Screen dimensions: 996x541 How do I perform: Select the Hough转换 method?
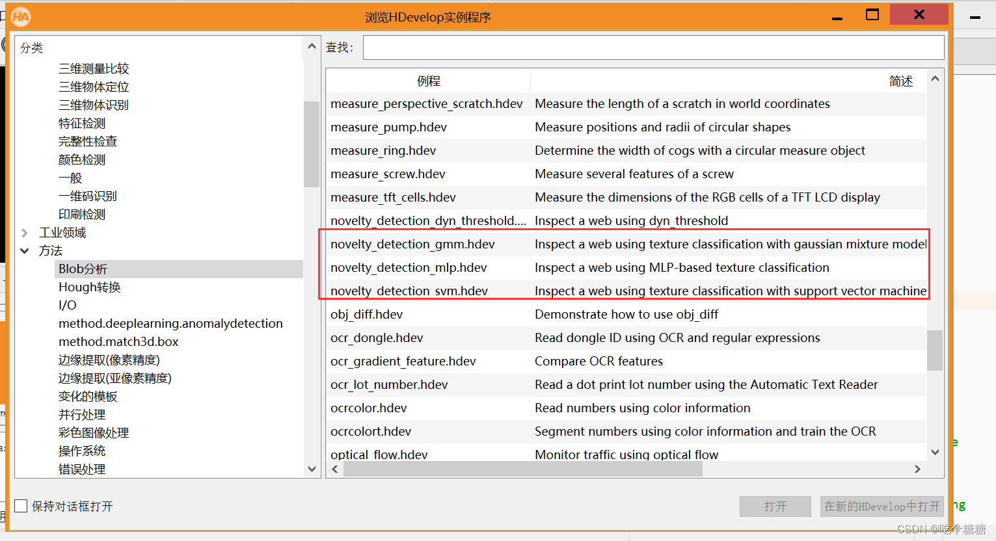[90, 287]
